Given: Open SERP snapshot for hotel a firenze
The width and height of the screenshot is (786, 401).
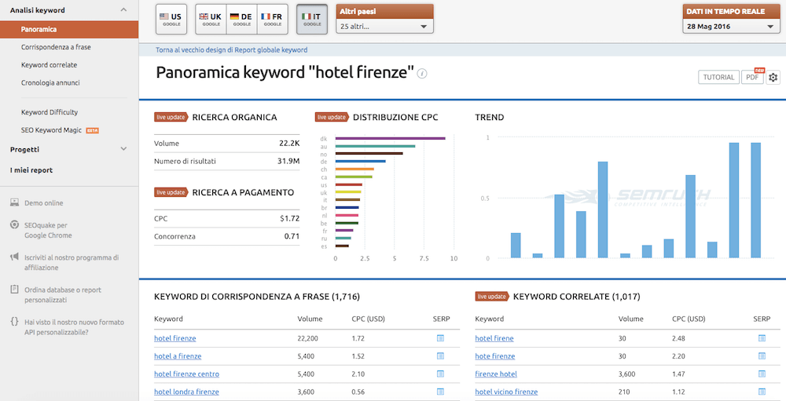Looking at the screenshot, I should (441, 356).
